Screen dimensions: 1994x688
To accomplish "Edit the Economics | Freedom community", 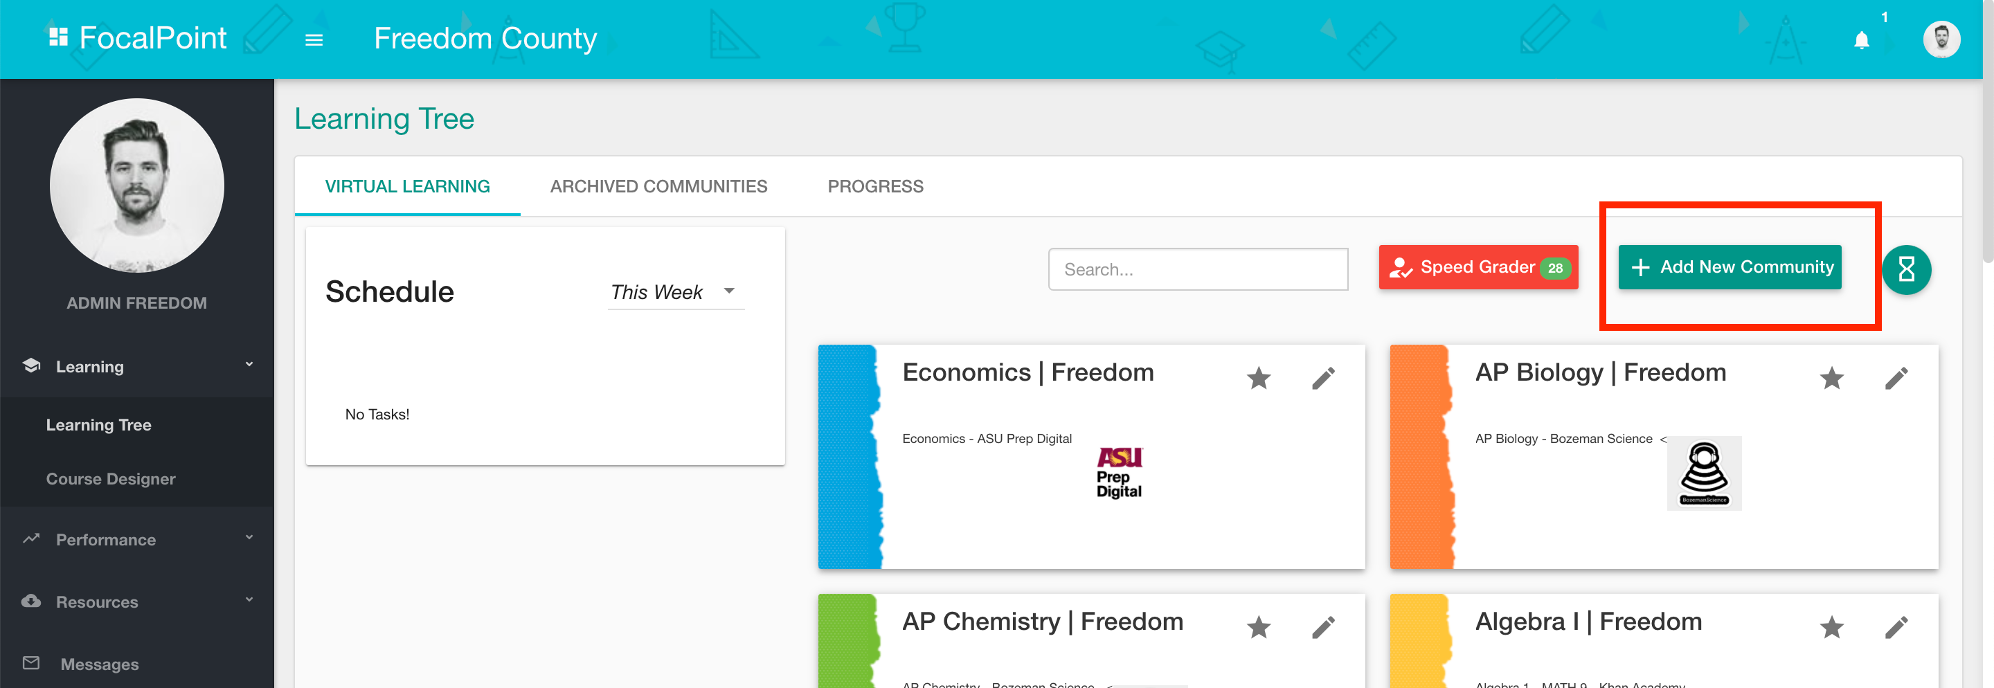I will tap(1324, 378).
